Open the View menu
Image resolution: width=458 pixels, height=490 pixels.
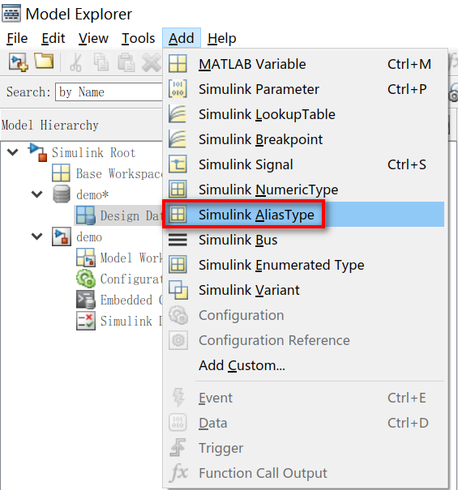coord(93,38)
